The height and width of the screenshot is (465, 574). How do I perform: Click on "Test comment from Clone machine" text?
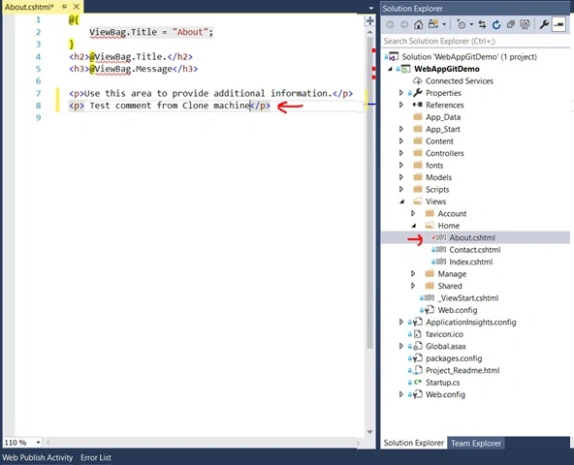(x=170, y=106)
